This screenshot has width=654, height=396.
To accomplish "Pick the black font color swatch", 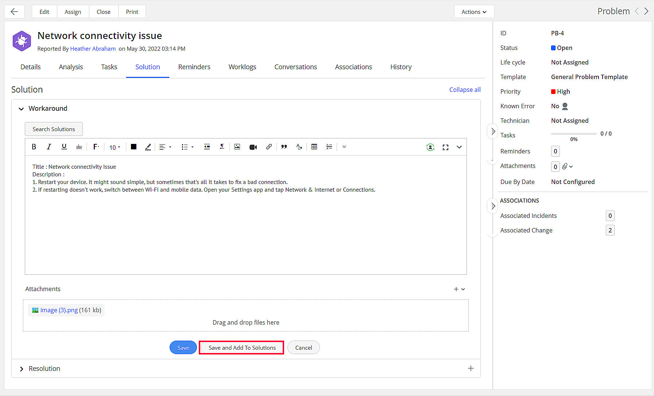I will [x=133, y=147].
